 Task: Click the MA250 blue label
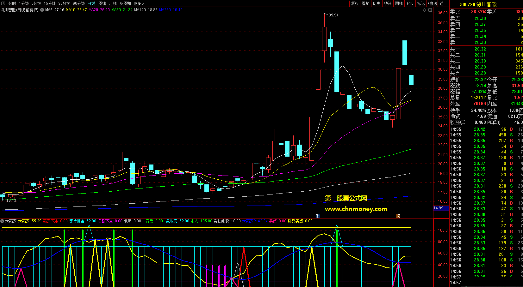[171, 10]
